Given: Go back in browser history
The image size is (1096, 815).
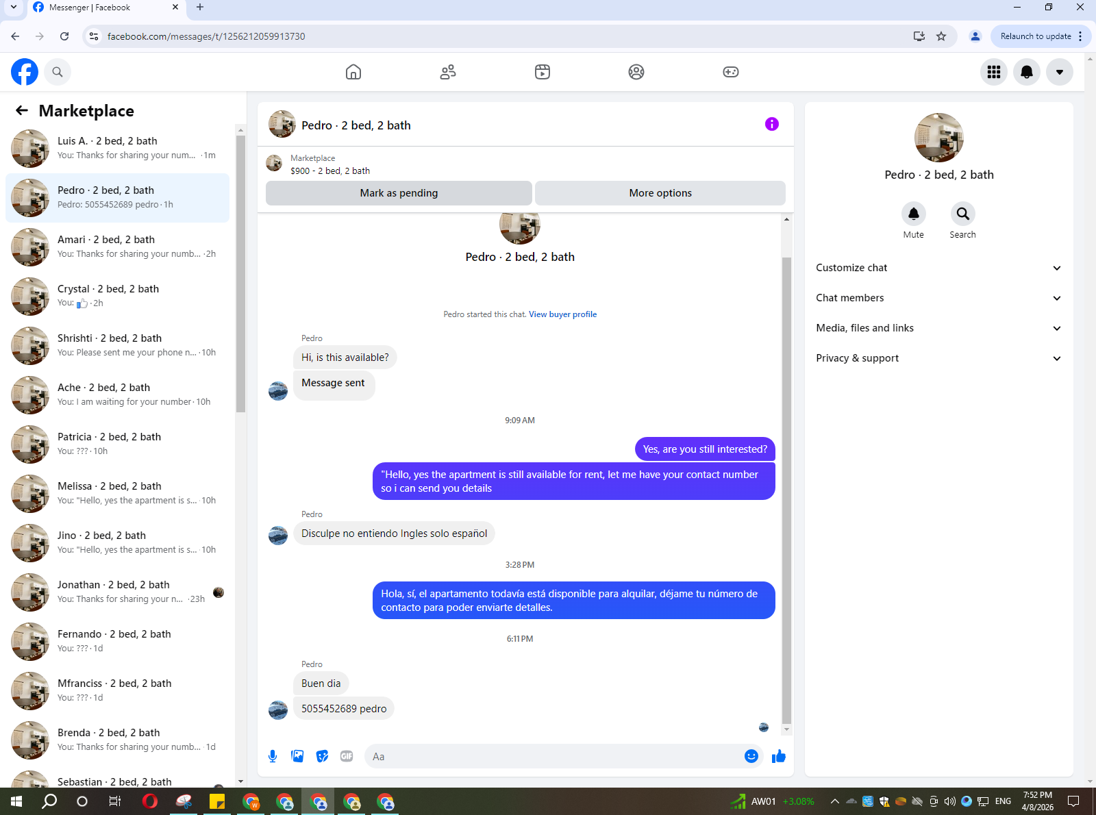Looking at the screenshot, I should (15, 36).
